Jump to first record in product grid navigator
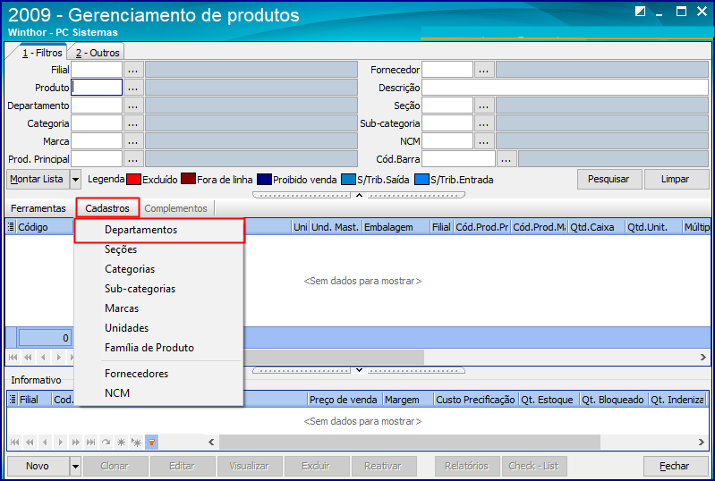Viewport: 715px width, 481px height. [x=13, y=357]
